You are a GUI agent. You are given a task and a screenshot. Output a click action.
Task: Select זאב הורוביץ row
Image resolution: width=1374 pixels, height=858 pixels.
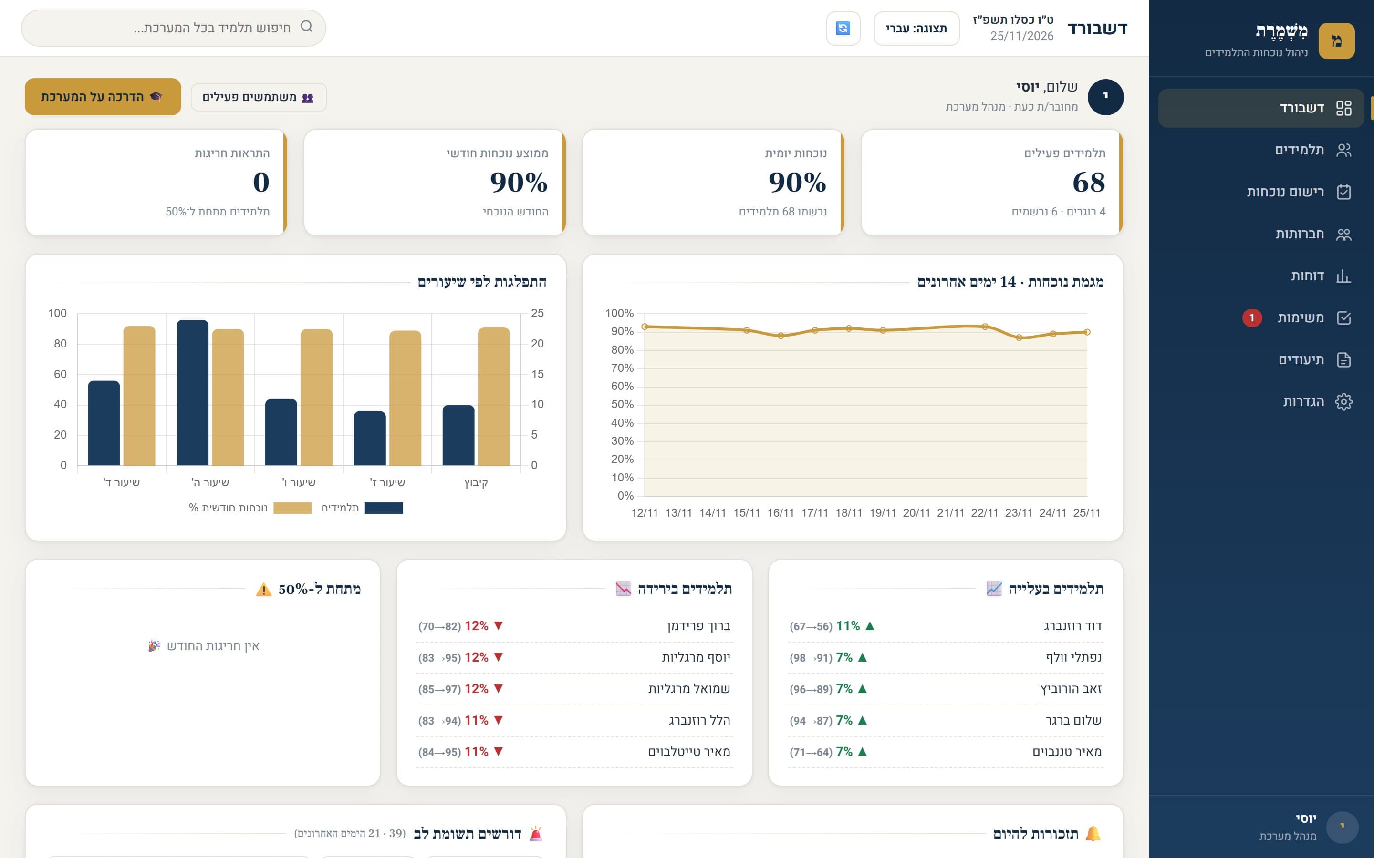pos(946,689)
